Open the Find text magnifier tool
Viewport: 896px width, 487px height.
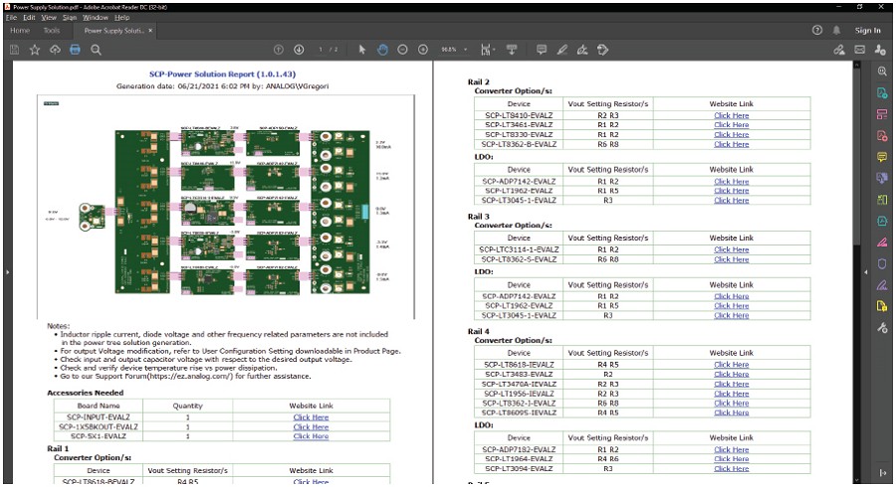click(x=96, y=50)
